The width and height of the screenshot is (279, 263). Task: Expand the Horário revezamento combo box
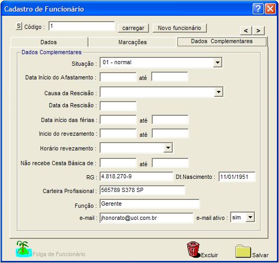pyautogui.click(x=168, y=148)
